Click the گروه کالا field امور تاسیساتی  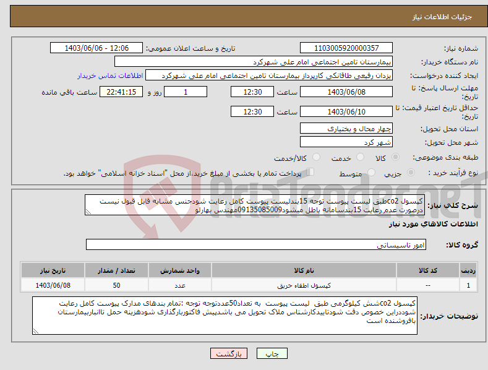[256, 244]
